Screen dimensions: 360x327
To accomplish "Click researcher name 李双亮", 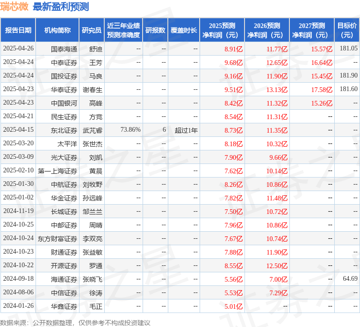I will pos(93,239).
